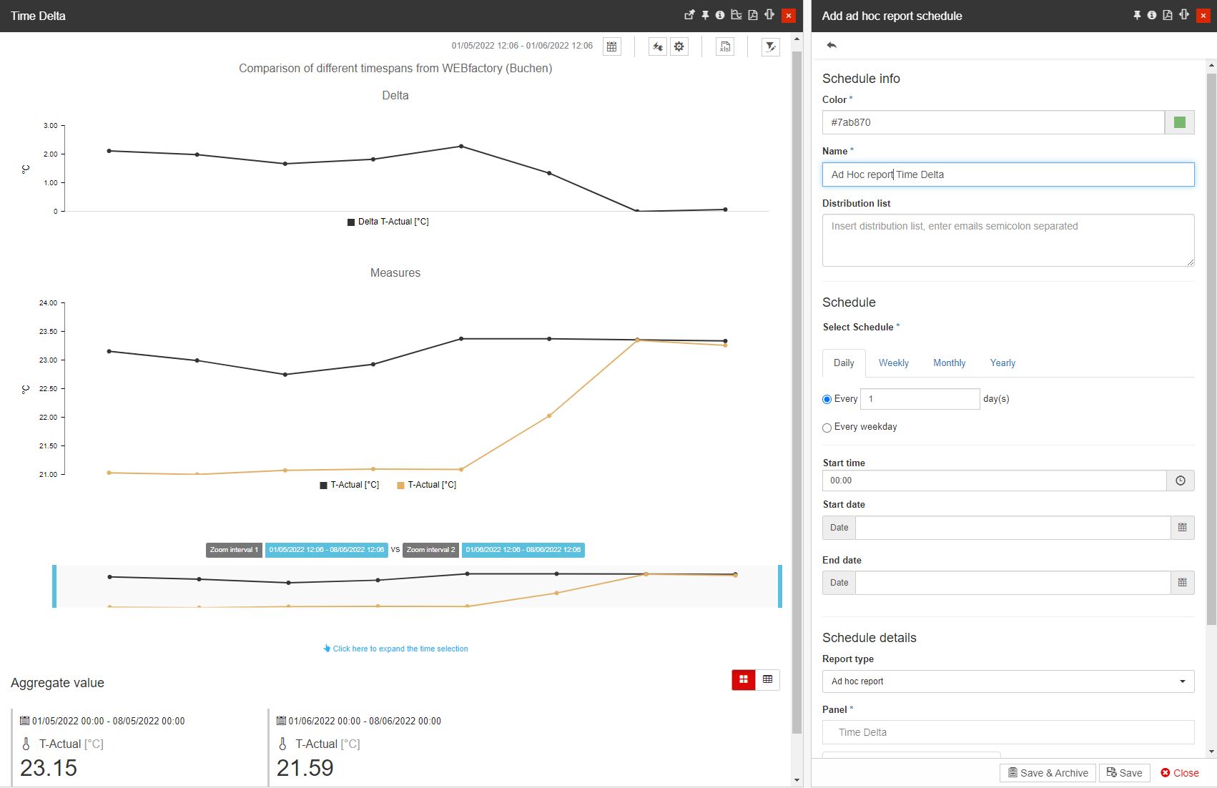Show info for ad hoc schedule panel
This screenshot has width=1217, height=788.
tap(1152, 15)
